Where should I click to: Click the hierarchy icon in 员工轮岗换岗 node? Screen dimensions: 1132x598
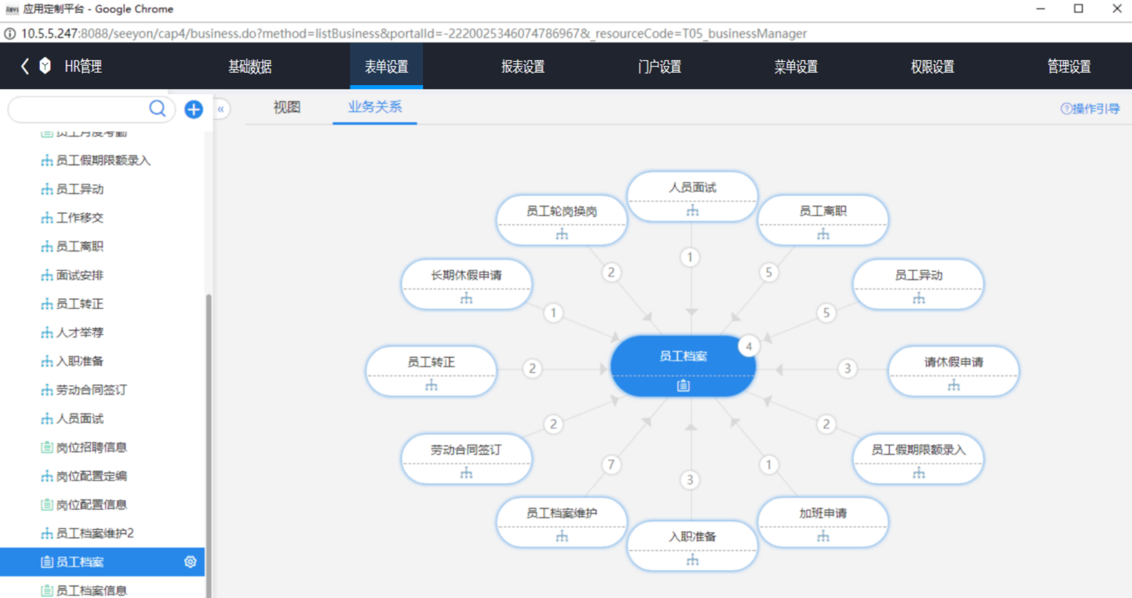click(562, 235)
